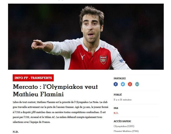The image size is (171, 134).
Task: Click the Puma logo on the jersey
Action: coord(82,56)
